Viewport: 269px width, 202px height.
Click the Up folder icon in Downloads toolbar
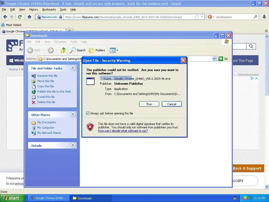point(63,50)
